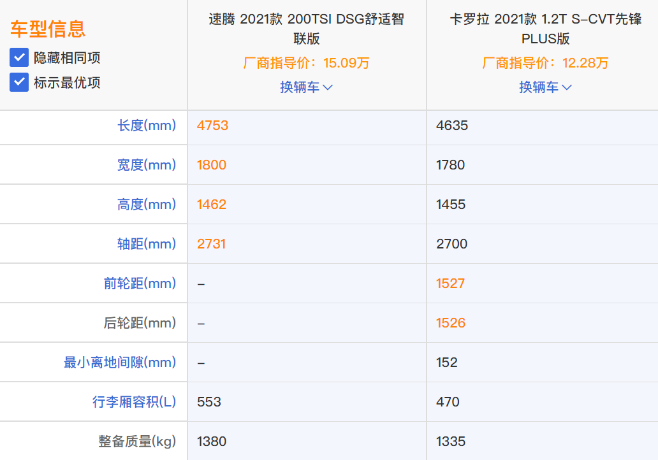Select the 速腾 2021款 200TSI model title

coord(306,29)
